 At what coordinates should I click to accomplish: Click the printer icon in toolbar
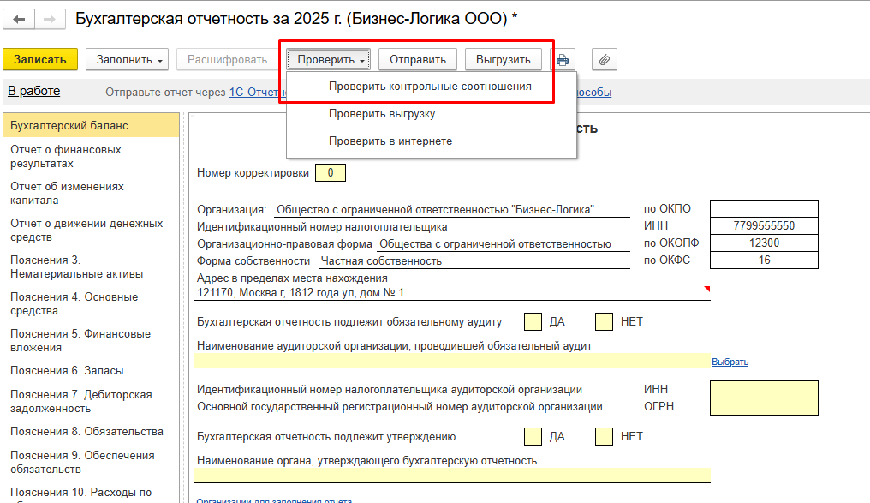563,59
